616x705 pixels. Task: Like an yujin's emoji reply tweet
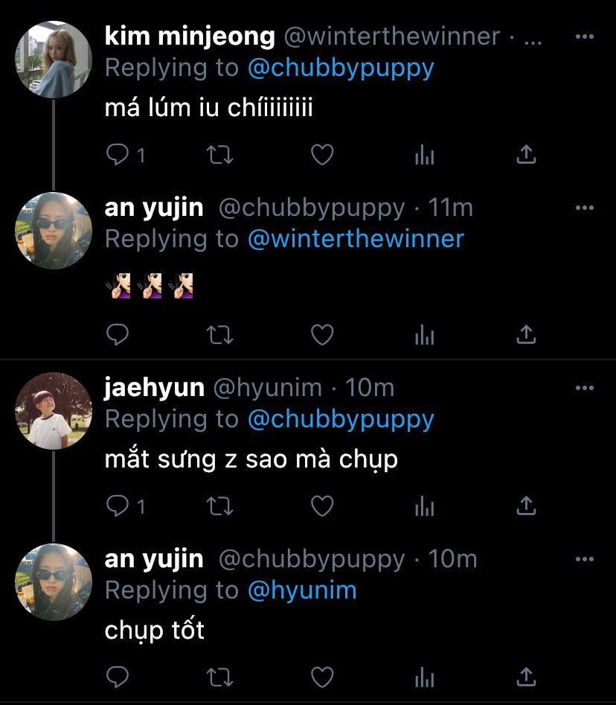pyautogui.click(x=322, y=334)
